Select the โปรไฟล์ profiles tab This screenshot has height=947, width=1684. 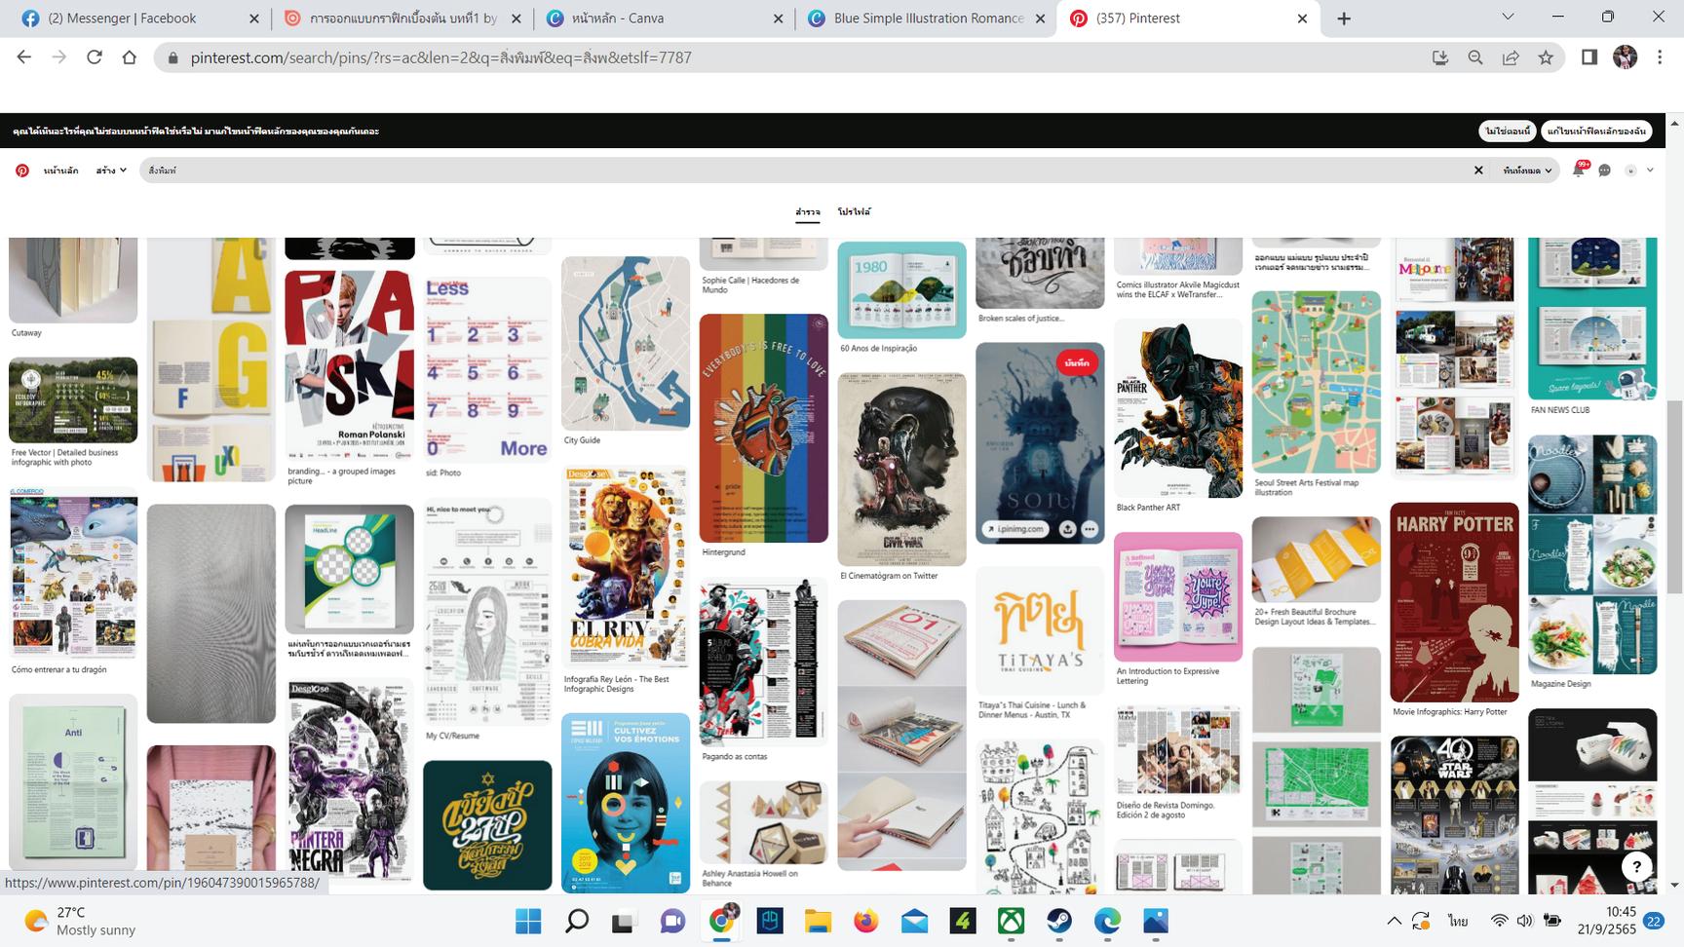click(855, 212)
